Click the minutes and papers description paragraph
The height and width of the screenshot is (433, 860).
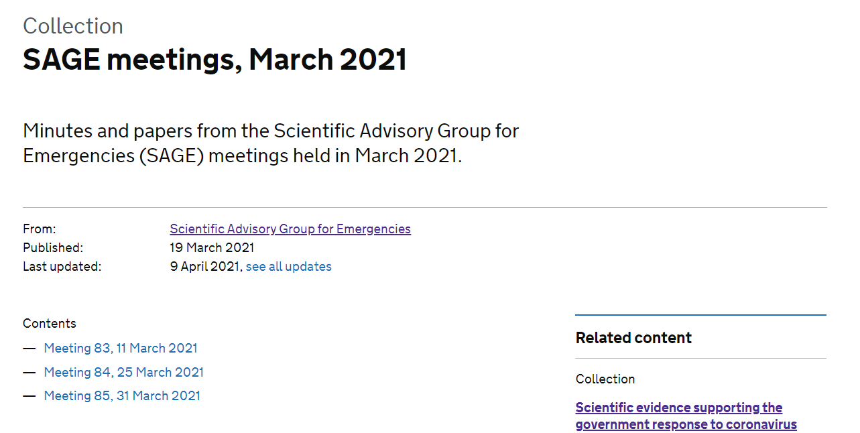[x=271, y=143]
